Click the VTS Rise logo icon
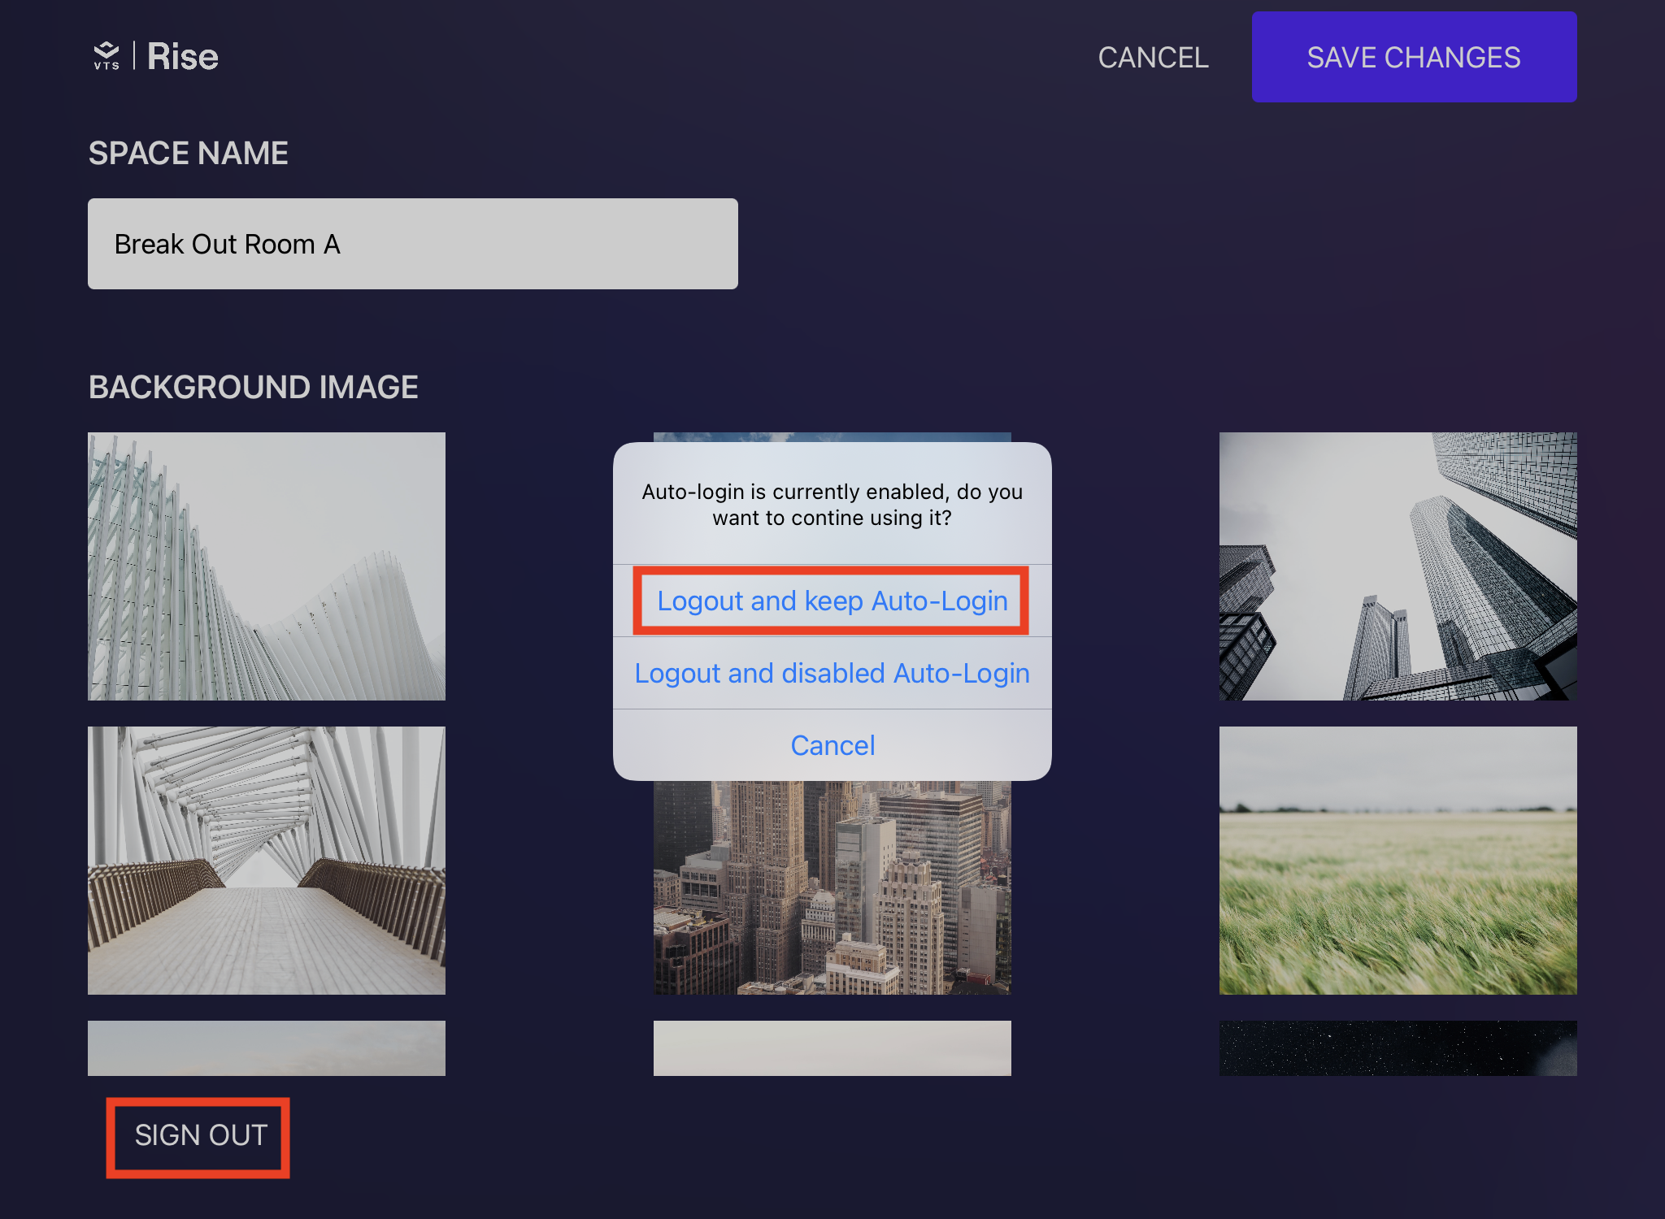Image resolution: width=1665 pixels, height=1219 pixels. (x=107, y=56)
